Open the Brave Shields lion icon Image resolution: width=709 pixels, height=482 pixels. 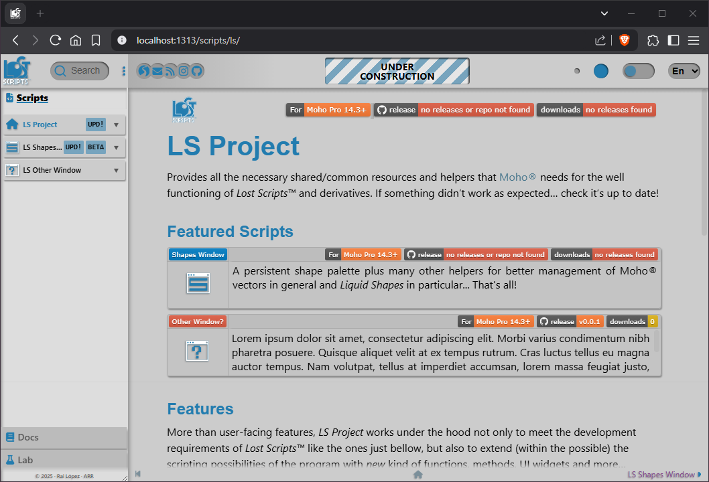pyautogui.click(x=625, y=40)
